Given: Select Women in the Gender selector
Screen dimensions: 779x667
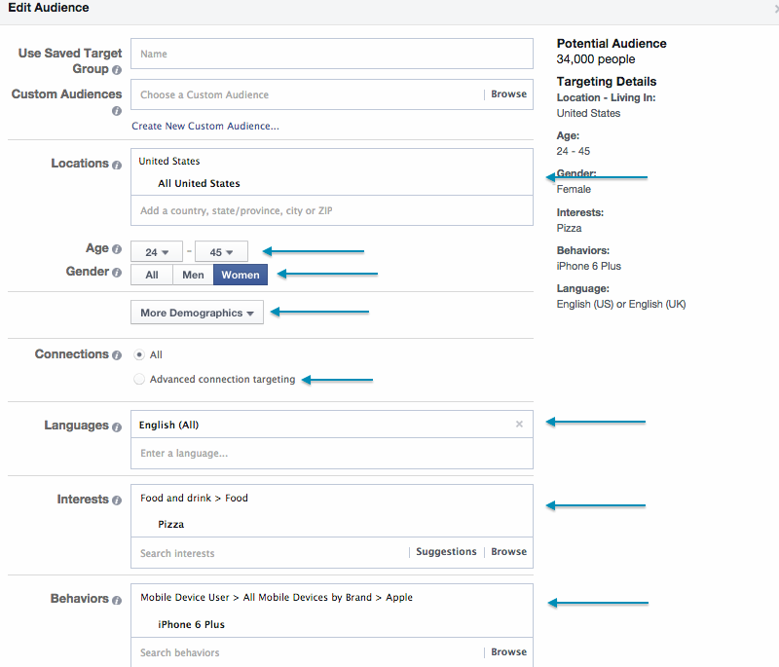Looking at the screenshot, I should (240, 275).
